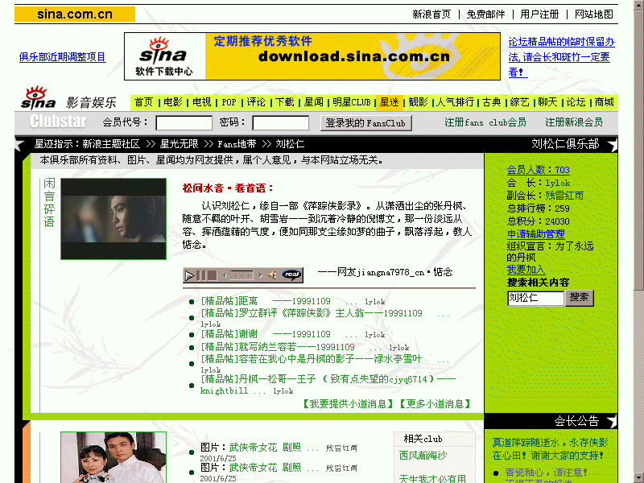
Task: Click the Sina 影音娱乐 logo
Action: 68,99
